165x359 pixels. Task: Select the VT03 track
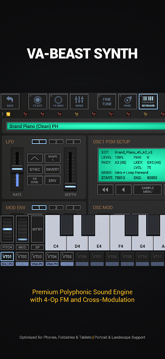point(38,256)
